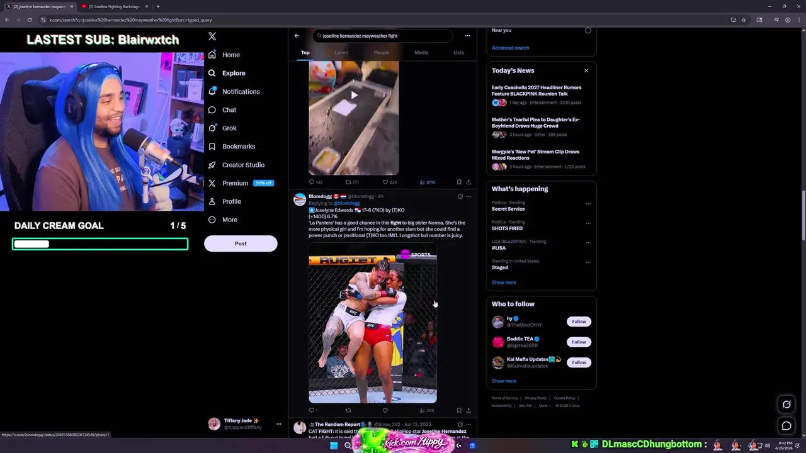Switch to the Top tab
This screenshot has height=453, width=806.
pyautogui.click(x=305, y=52)
